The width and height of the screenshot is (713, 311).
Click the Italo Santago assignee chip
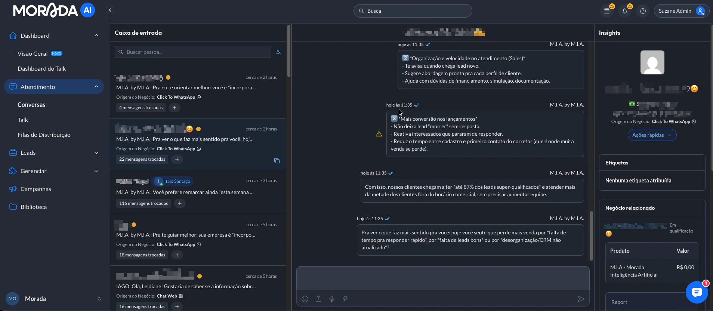pos(172,181)
